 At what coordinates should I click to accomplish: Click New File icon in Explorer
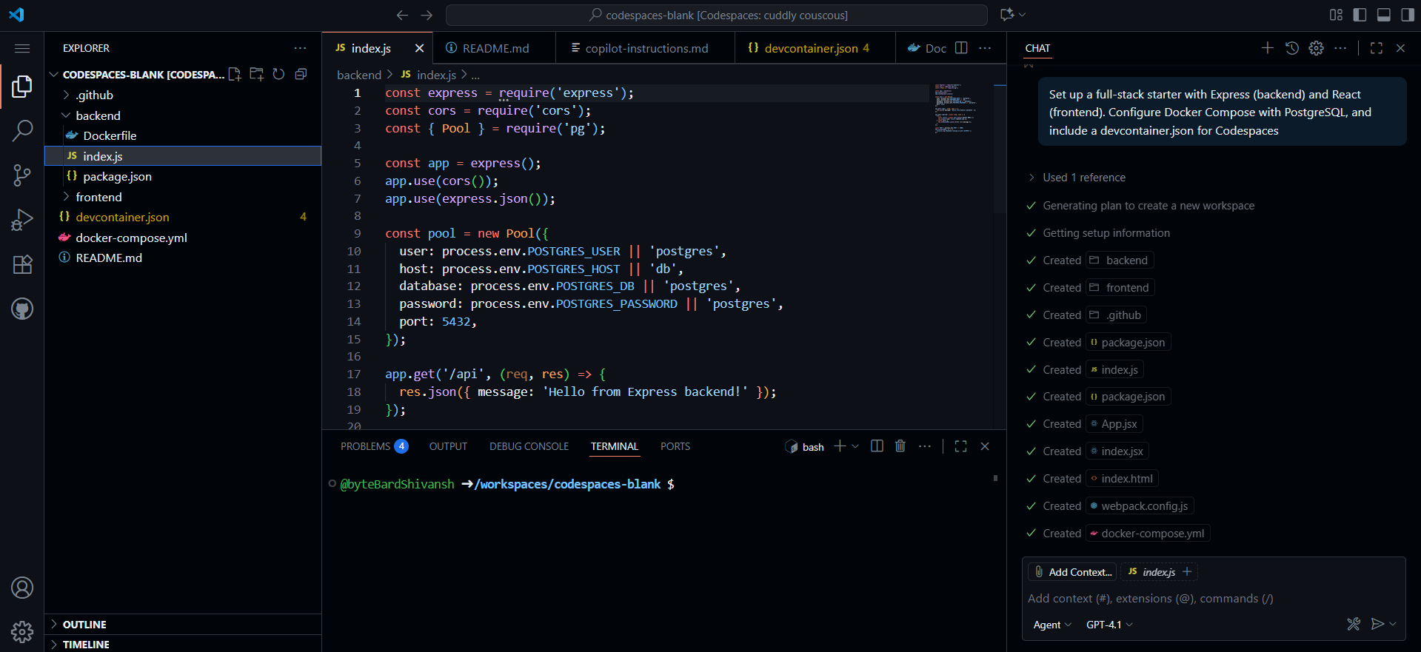point(235,74)
